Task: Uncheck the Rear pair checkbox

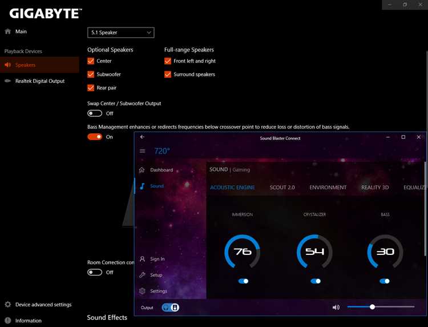Action: (x=91, y=88)
